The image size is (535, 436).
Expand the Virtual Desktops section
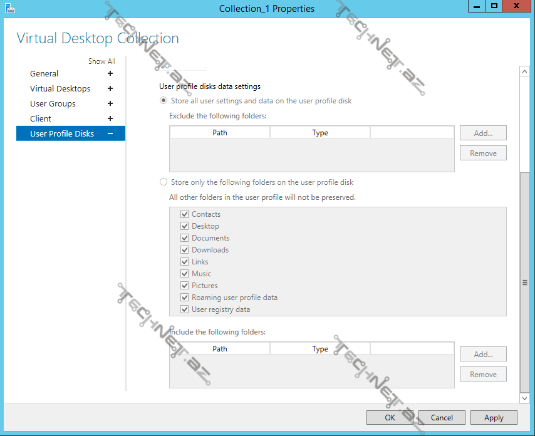pyautogui.click(x=110, y=88)
